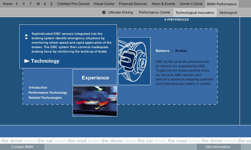251x150 pixels.
Task: Open the 7 Series menu item
Action: (30, 4)
